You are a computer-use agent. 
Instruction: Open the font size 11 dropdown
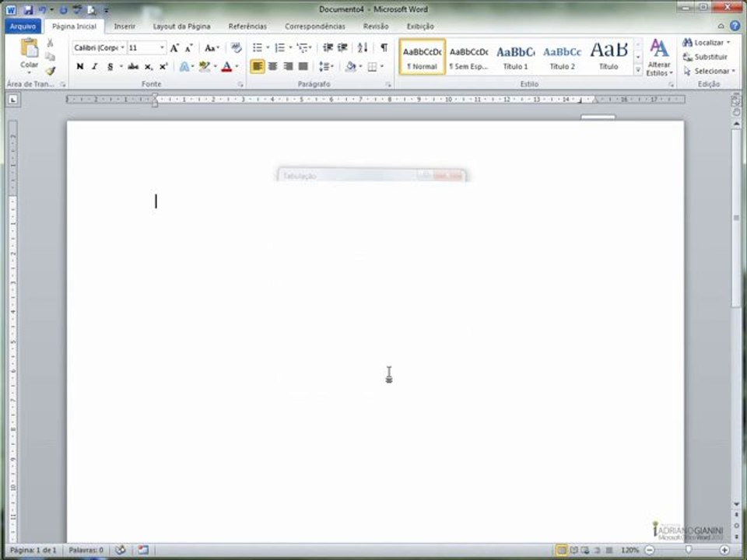coord(162,47)
